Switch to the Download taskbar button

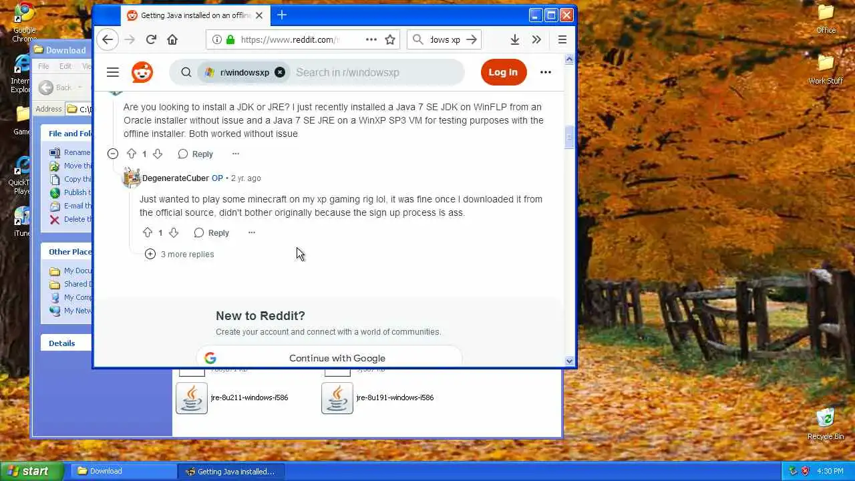tap(124, 471)
